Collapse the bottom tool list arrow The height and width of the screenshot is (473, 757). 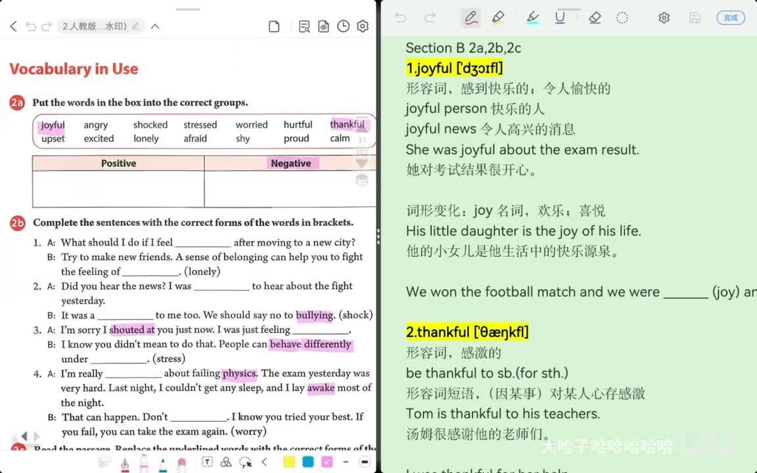pyautogui.click(x=265, y=462)
